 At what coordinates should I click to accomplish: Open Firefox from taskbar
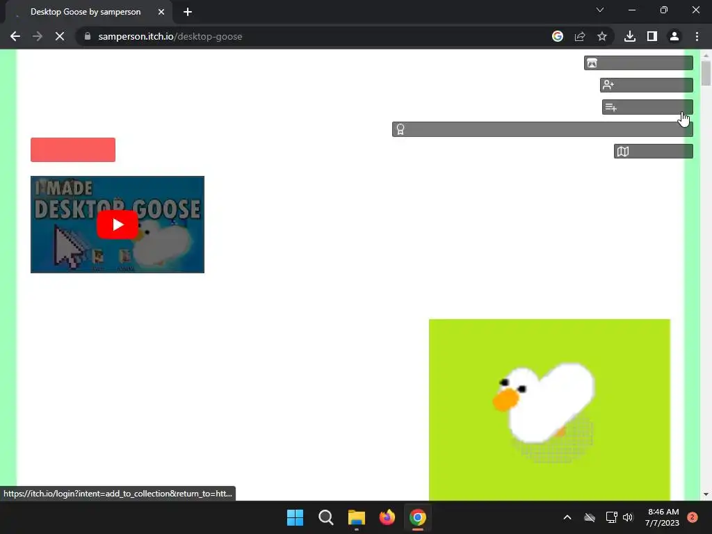(387, 517)
